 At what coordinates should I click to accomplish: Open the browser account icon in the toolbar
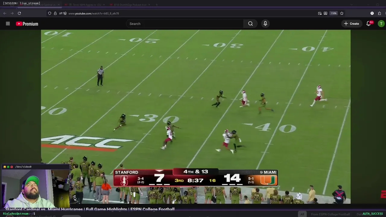[x=372, y=13]
